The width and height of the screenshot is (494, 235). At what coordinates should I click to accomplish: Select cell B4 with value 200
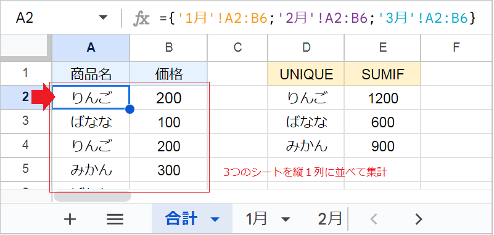[x=168, y=145]
